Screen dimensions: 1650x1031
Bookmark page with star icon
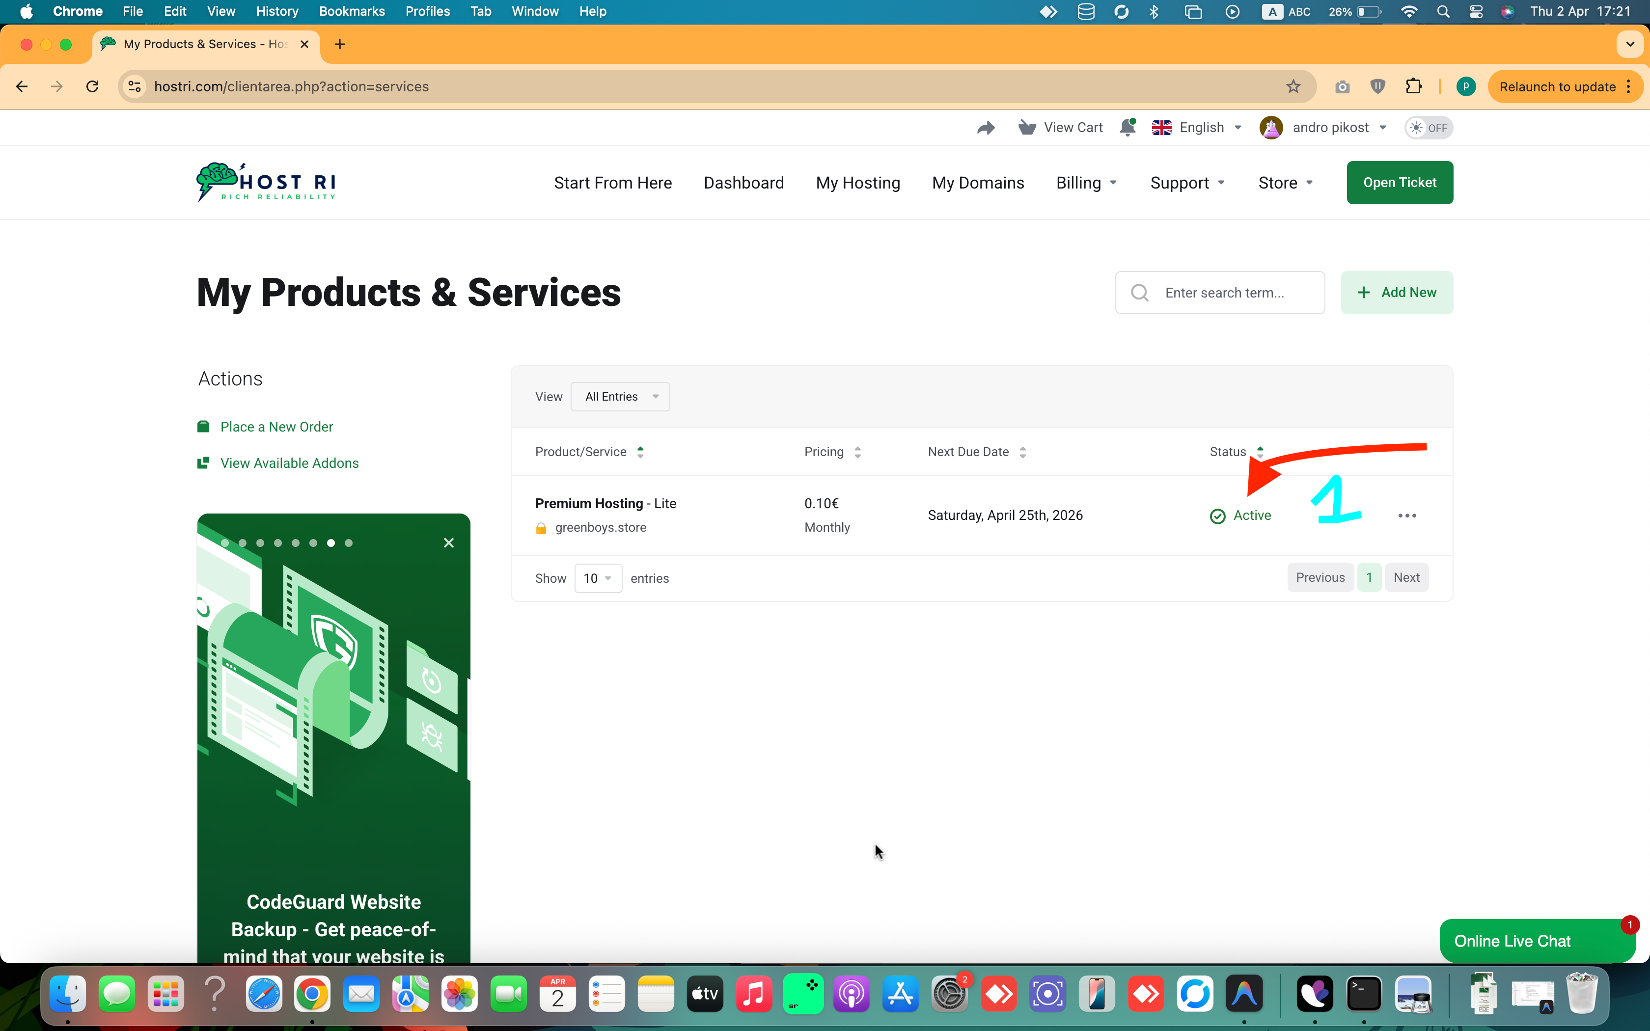click(x=1292, y=86)
